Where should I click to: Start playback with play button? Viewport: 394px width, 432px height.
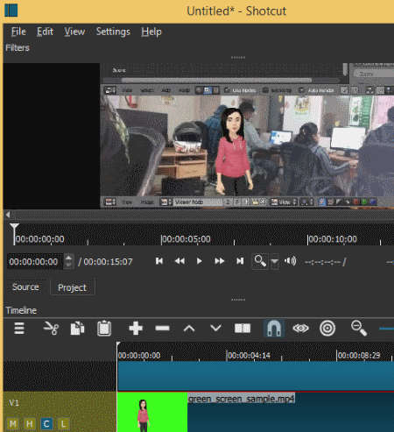point(200,261)
